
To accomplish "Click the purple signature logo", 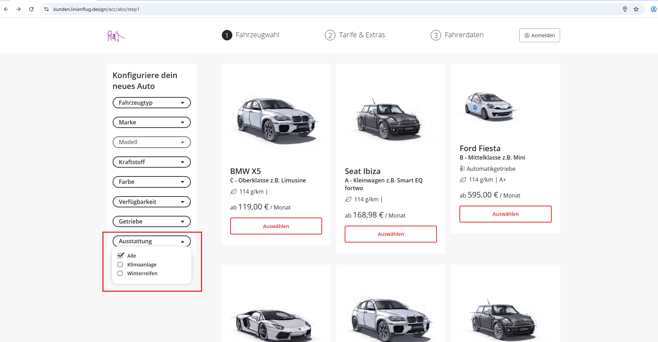I will 116,36.
